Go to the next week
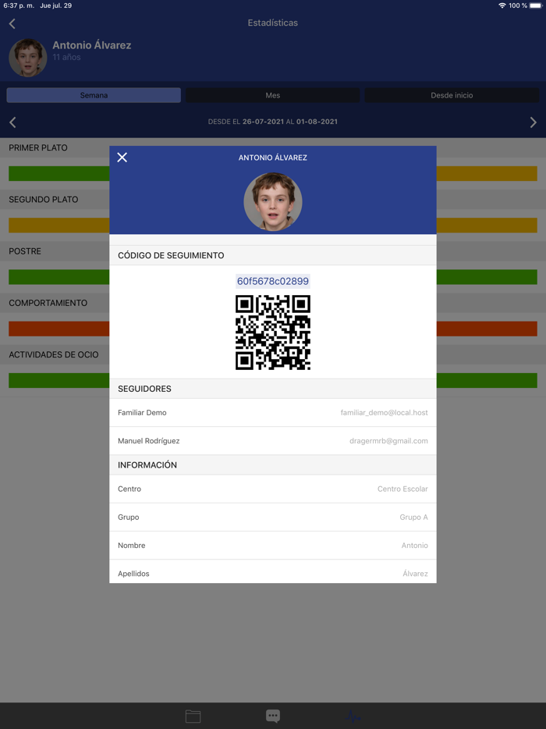 [x=533, y=123]
